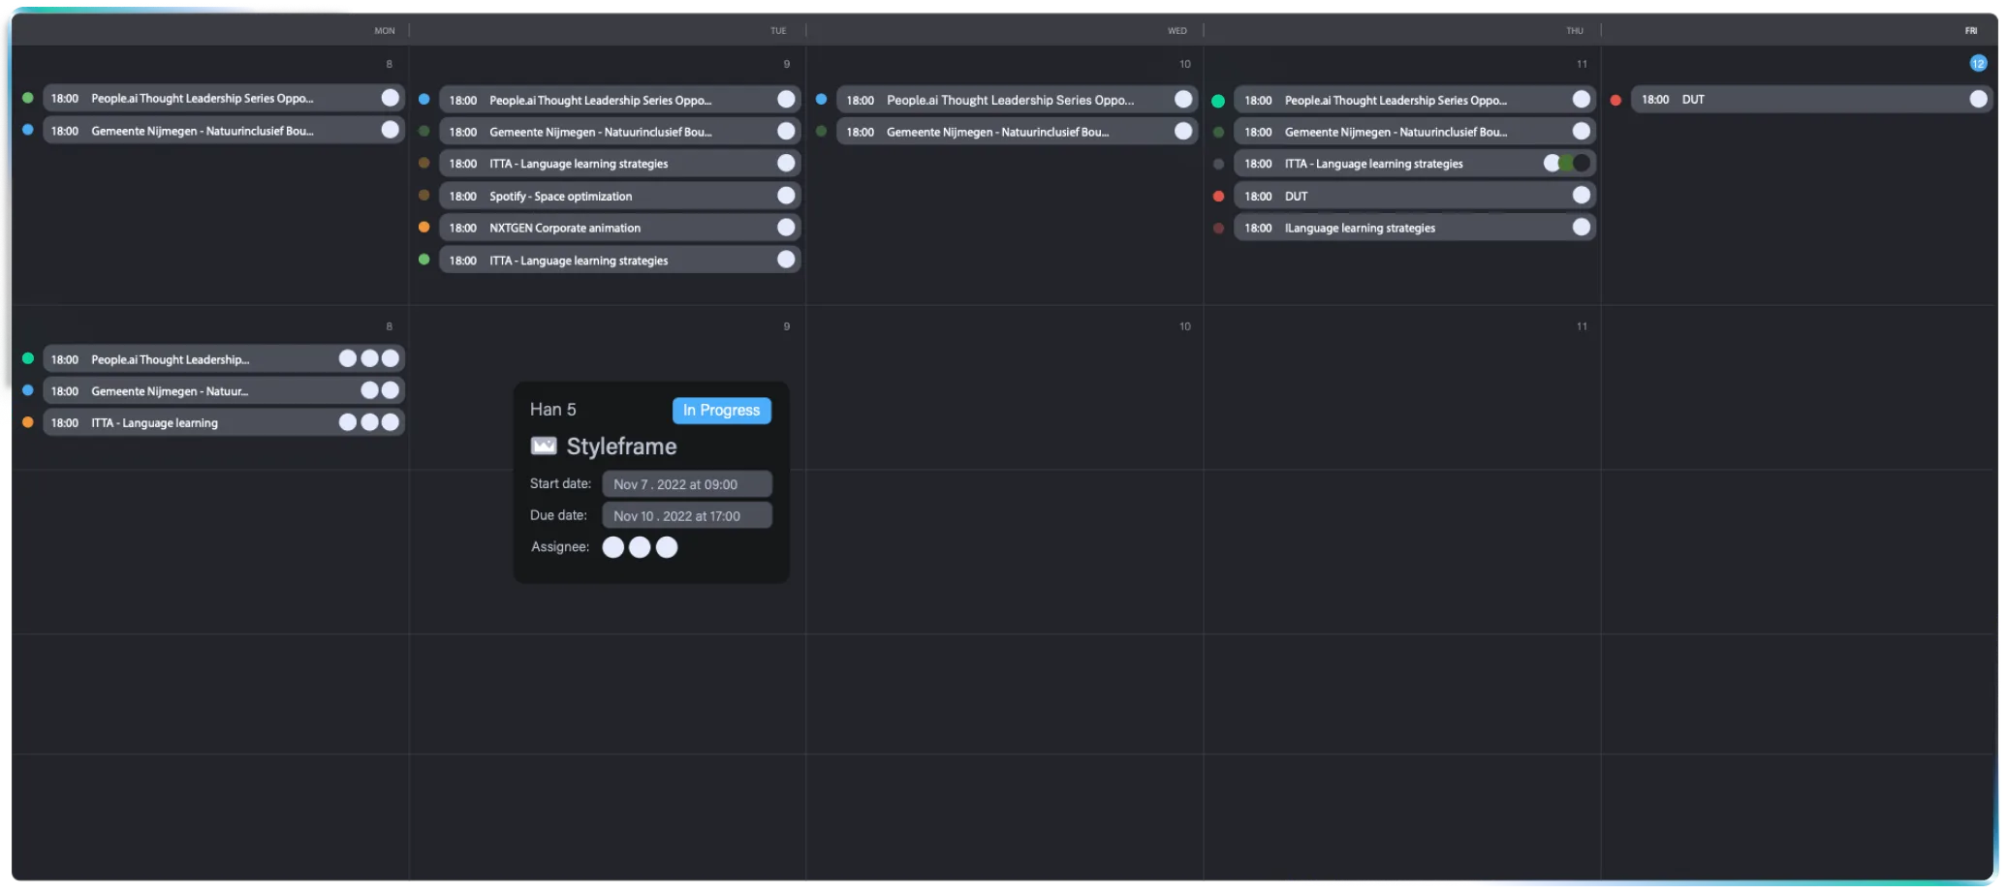2008x893 pixels.
Task: Click the orange dot beside NXTGEN Corporate animation
Action: [x=424, y=228]
